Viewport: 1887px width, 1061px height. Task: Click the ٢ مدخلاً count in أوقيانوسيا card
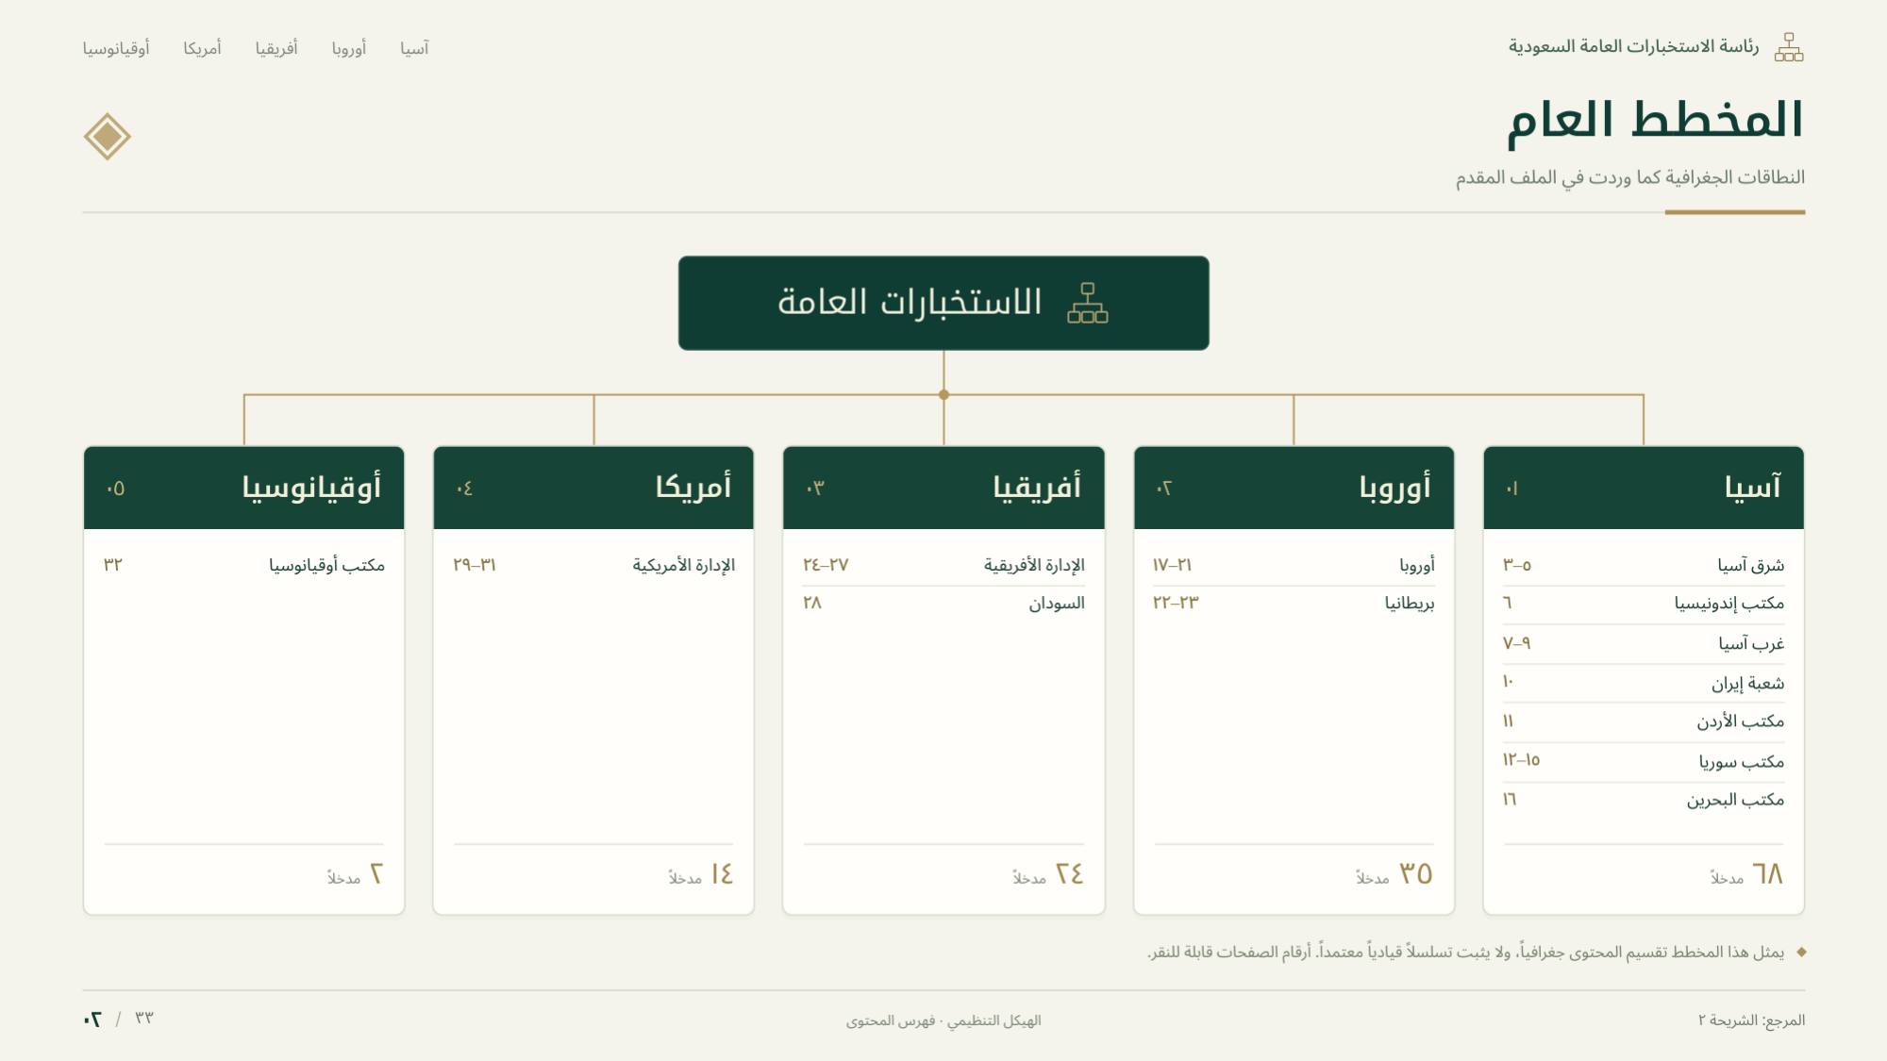[x=355, y=875]
